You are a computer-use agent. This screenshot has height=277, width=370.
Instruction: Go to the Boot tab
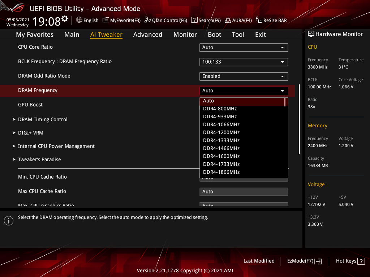tap(214, 35)
